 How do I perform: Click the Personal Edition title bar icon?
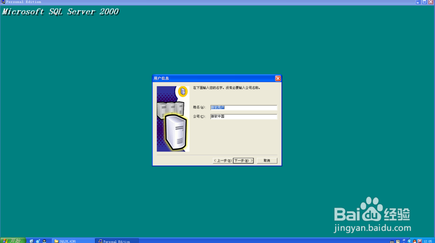3,2
